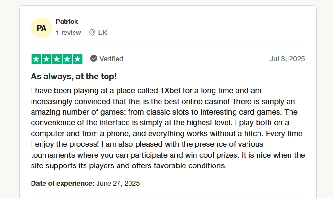This screenshot has width=333, height=198.
Task: Click the third green rating star
Action: tap(57, 59)
